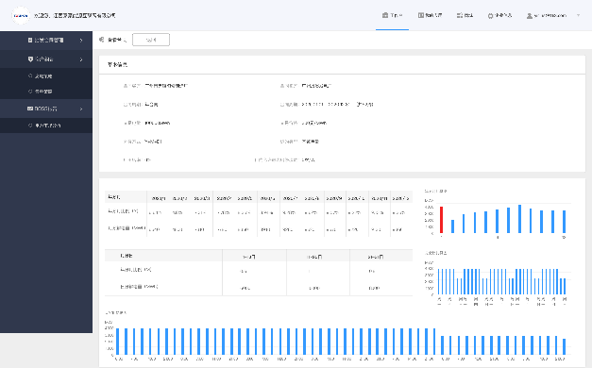
Task: Click the red bar in the monthly chart
Action: pos(441,220)
